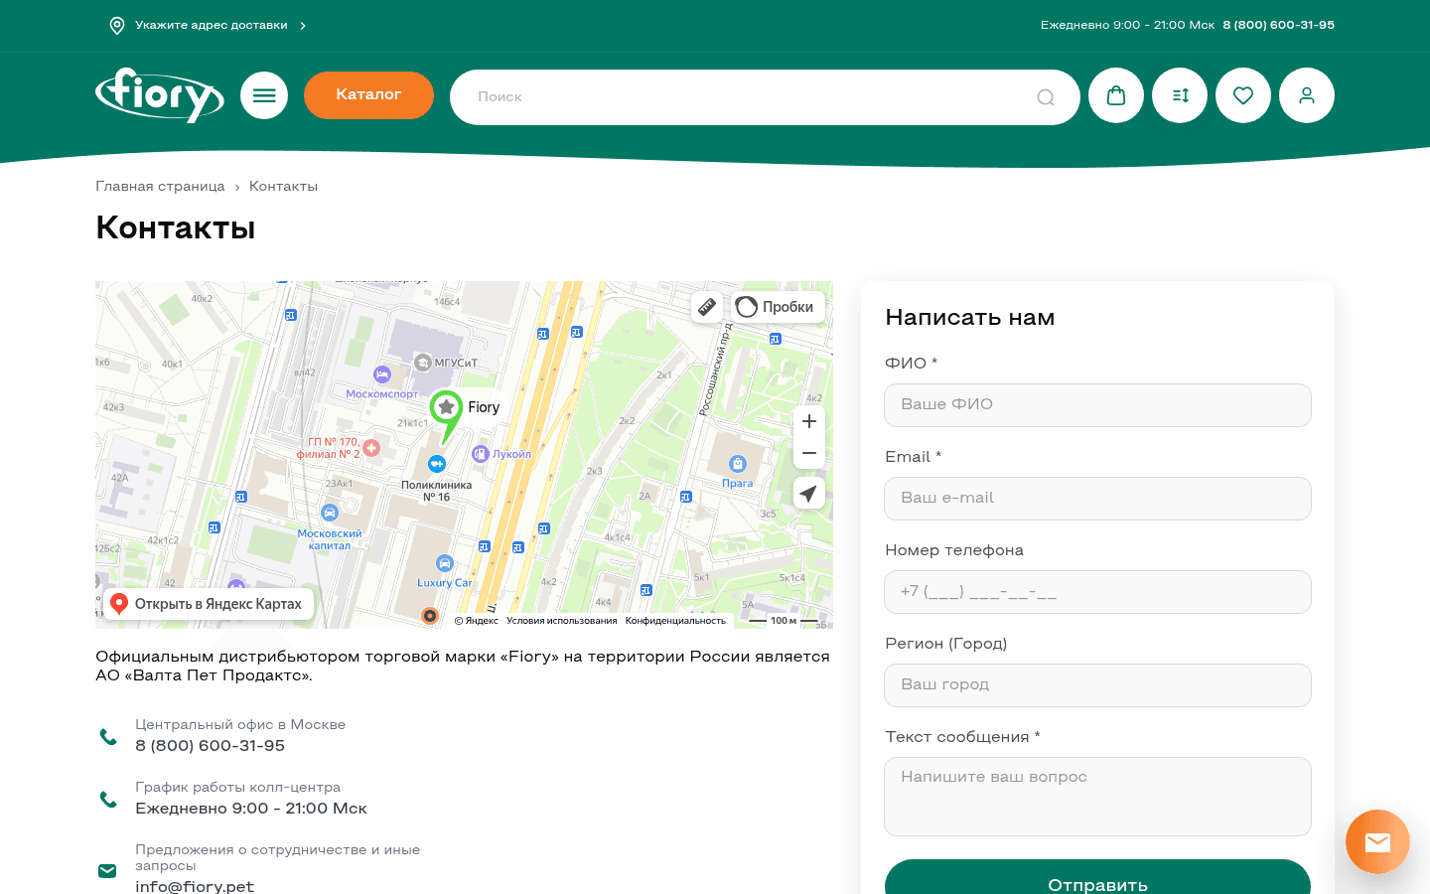Open the user account icon
The image size is (1430, 894).
click(x=1307, y=95)
